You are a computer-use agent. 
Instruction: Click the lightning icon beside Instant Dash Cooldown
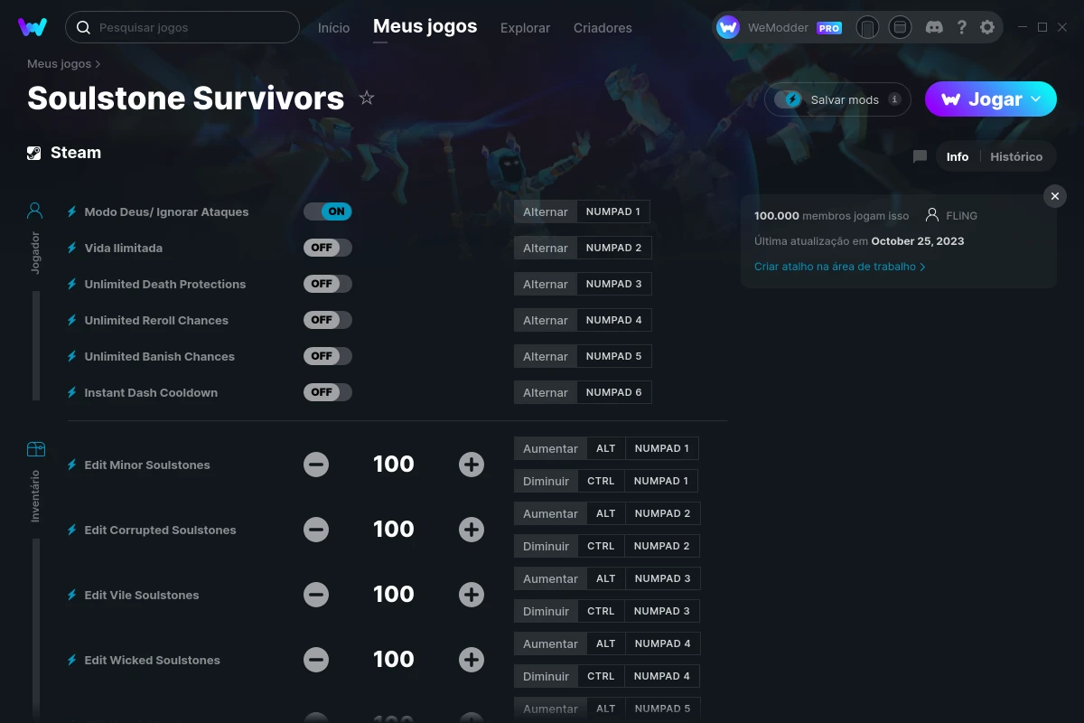click(x=72, y=392)
